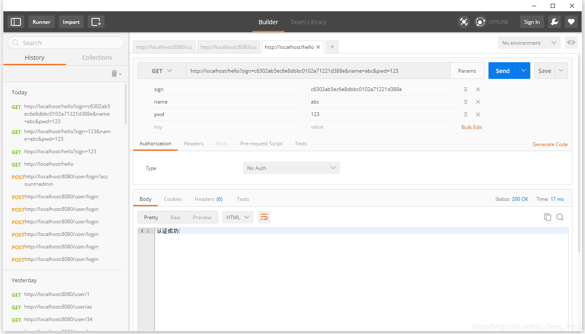Click the Runner button
This screenshot has width=585, height=334.
point(41,22)
